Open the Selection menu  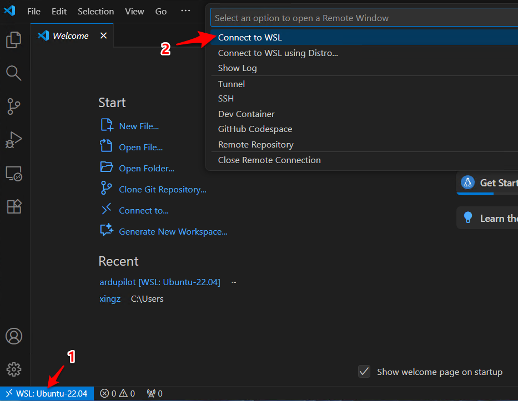click(95, 11)
